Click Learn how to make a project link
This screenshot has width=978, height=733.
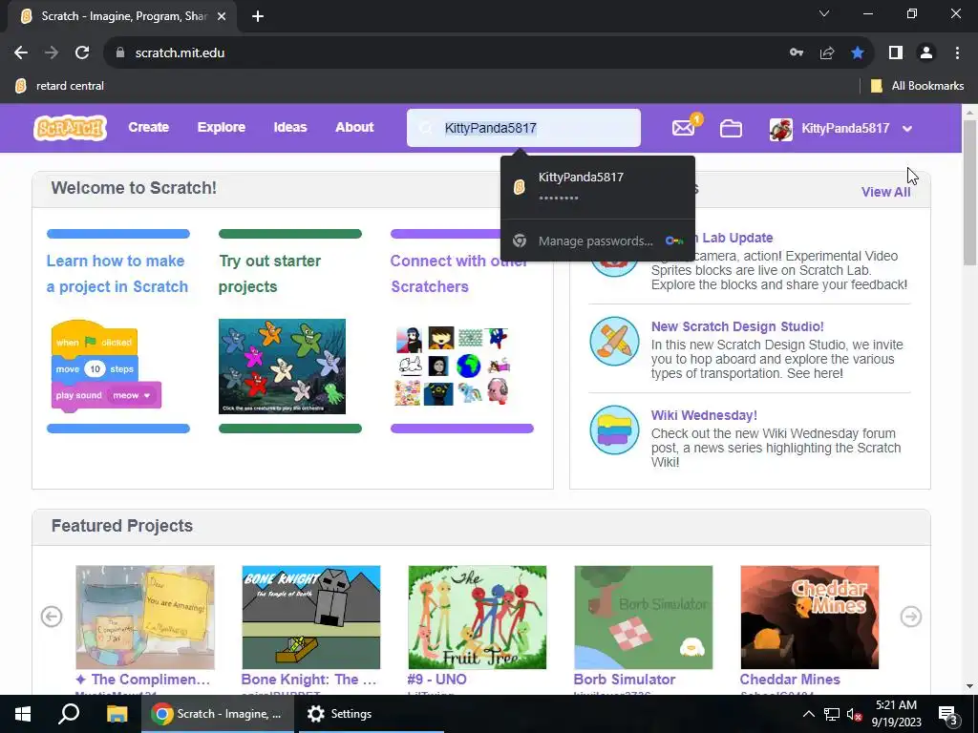pyautogui.click(x=117, y=274)
